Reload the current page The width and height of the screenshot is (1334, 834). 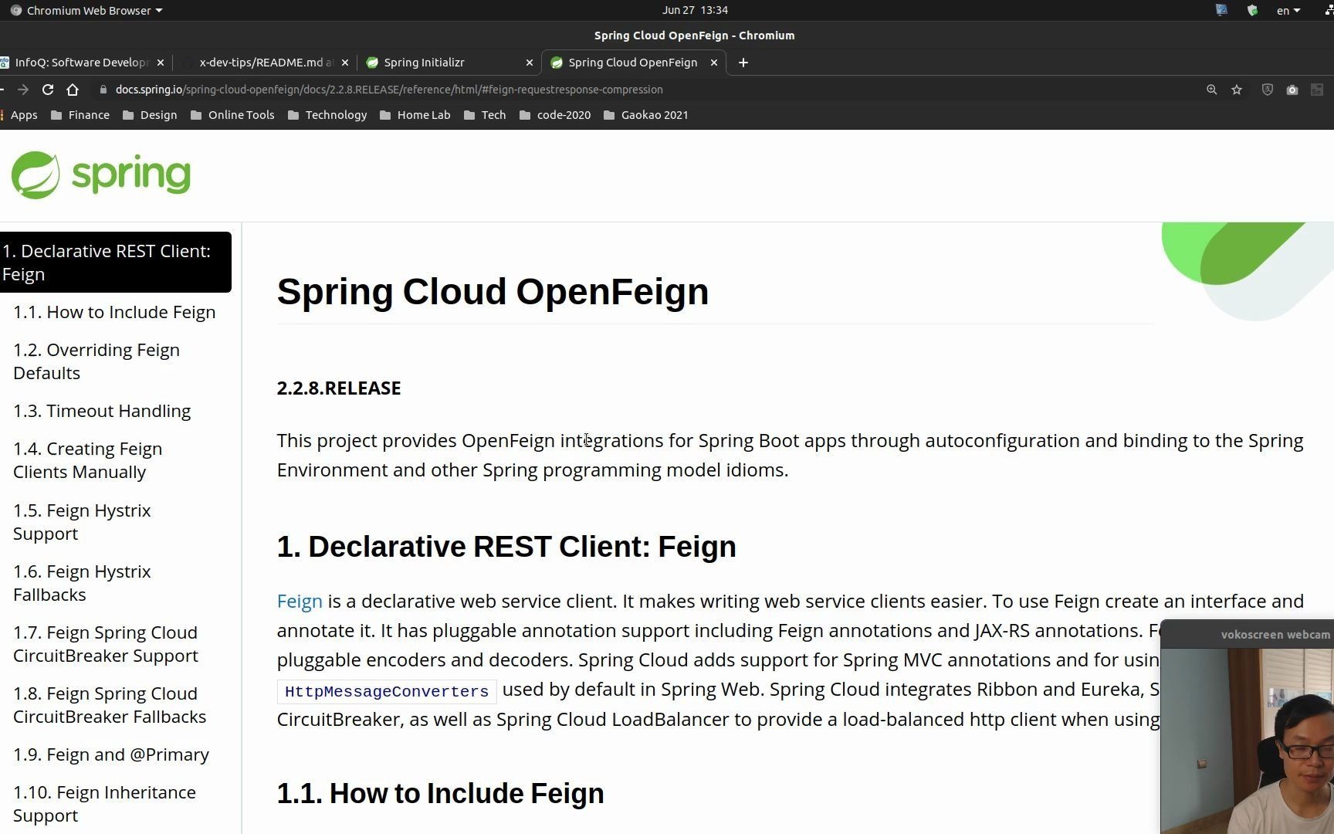coord(47,90)
